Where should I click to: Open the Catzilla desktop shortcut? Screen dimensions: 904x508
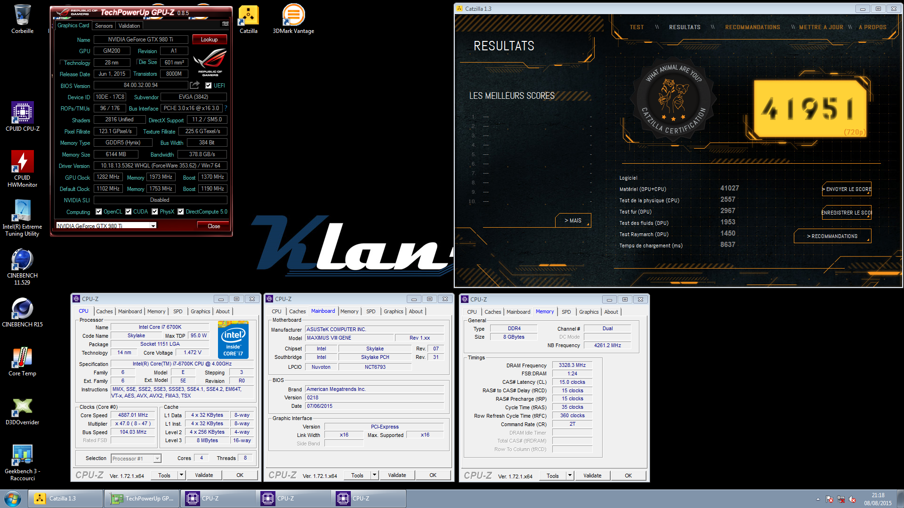(x=249, y=19)
